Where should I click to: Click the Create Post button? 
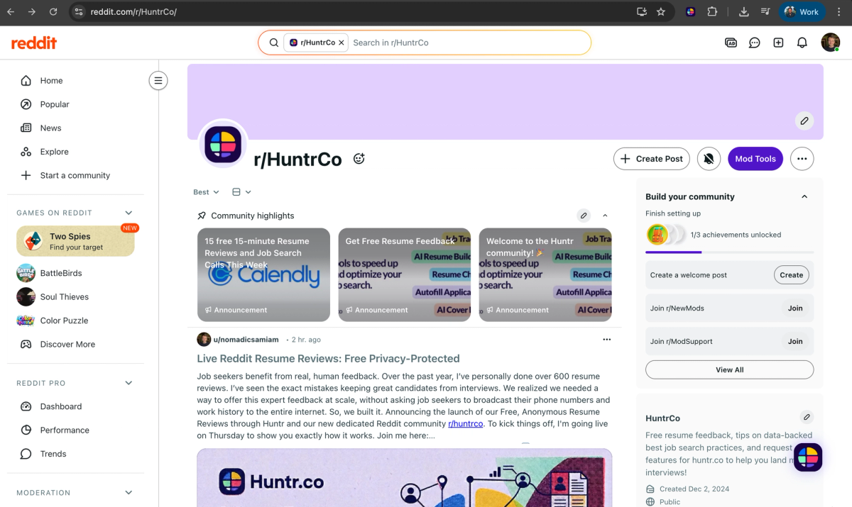pyautogui.click(x=652, y=159)
